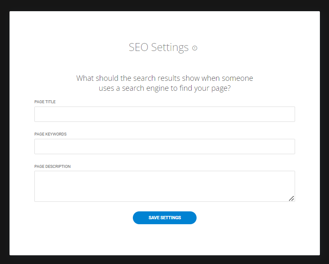Click the dark backdrop below the dialog
This screenshot has width=329, height=264.
click(165, 260)
